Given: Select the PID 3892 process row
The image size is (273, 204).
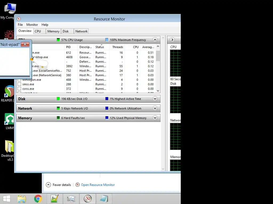Looking at the screenshot, I should coord(94,66).
